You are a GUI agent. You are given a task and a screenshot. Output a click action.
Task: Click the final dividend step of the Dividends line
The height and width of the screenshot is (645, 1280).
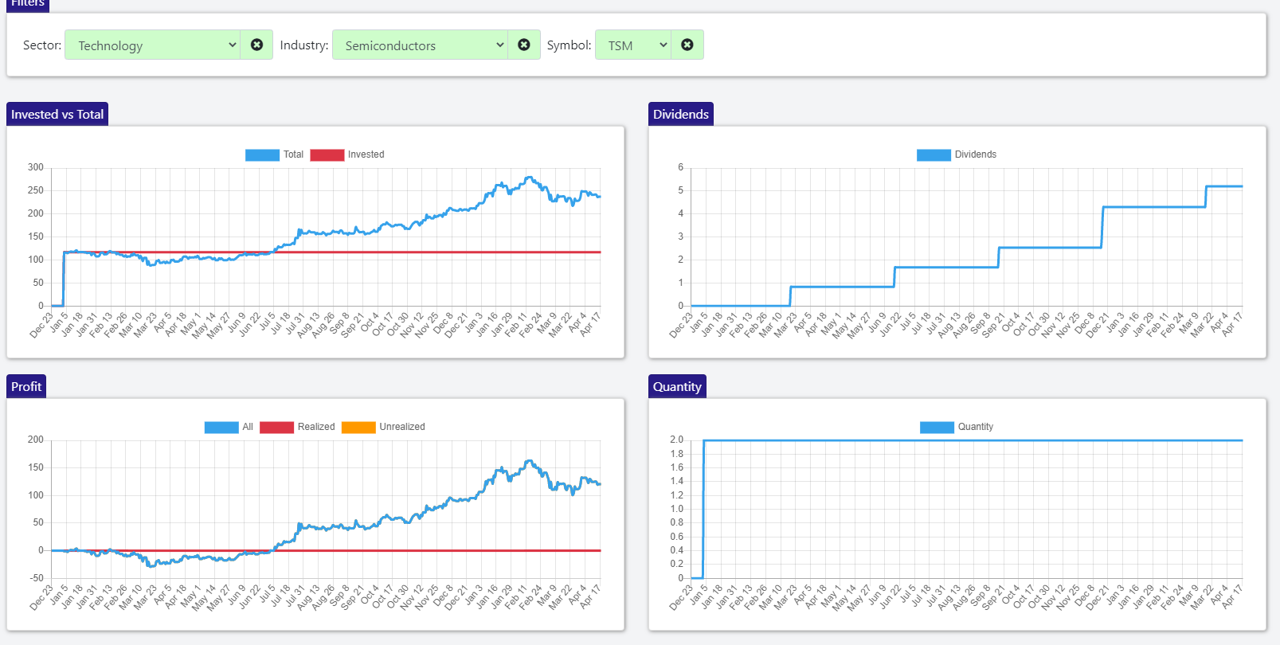1224,186
